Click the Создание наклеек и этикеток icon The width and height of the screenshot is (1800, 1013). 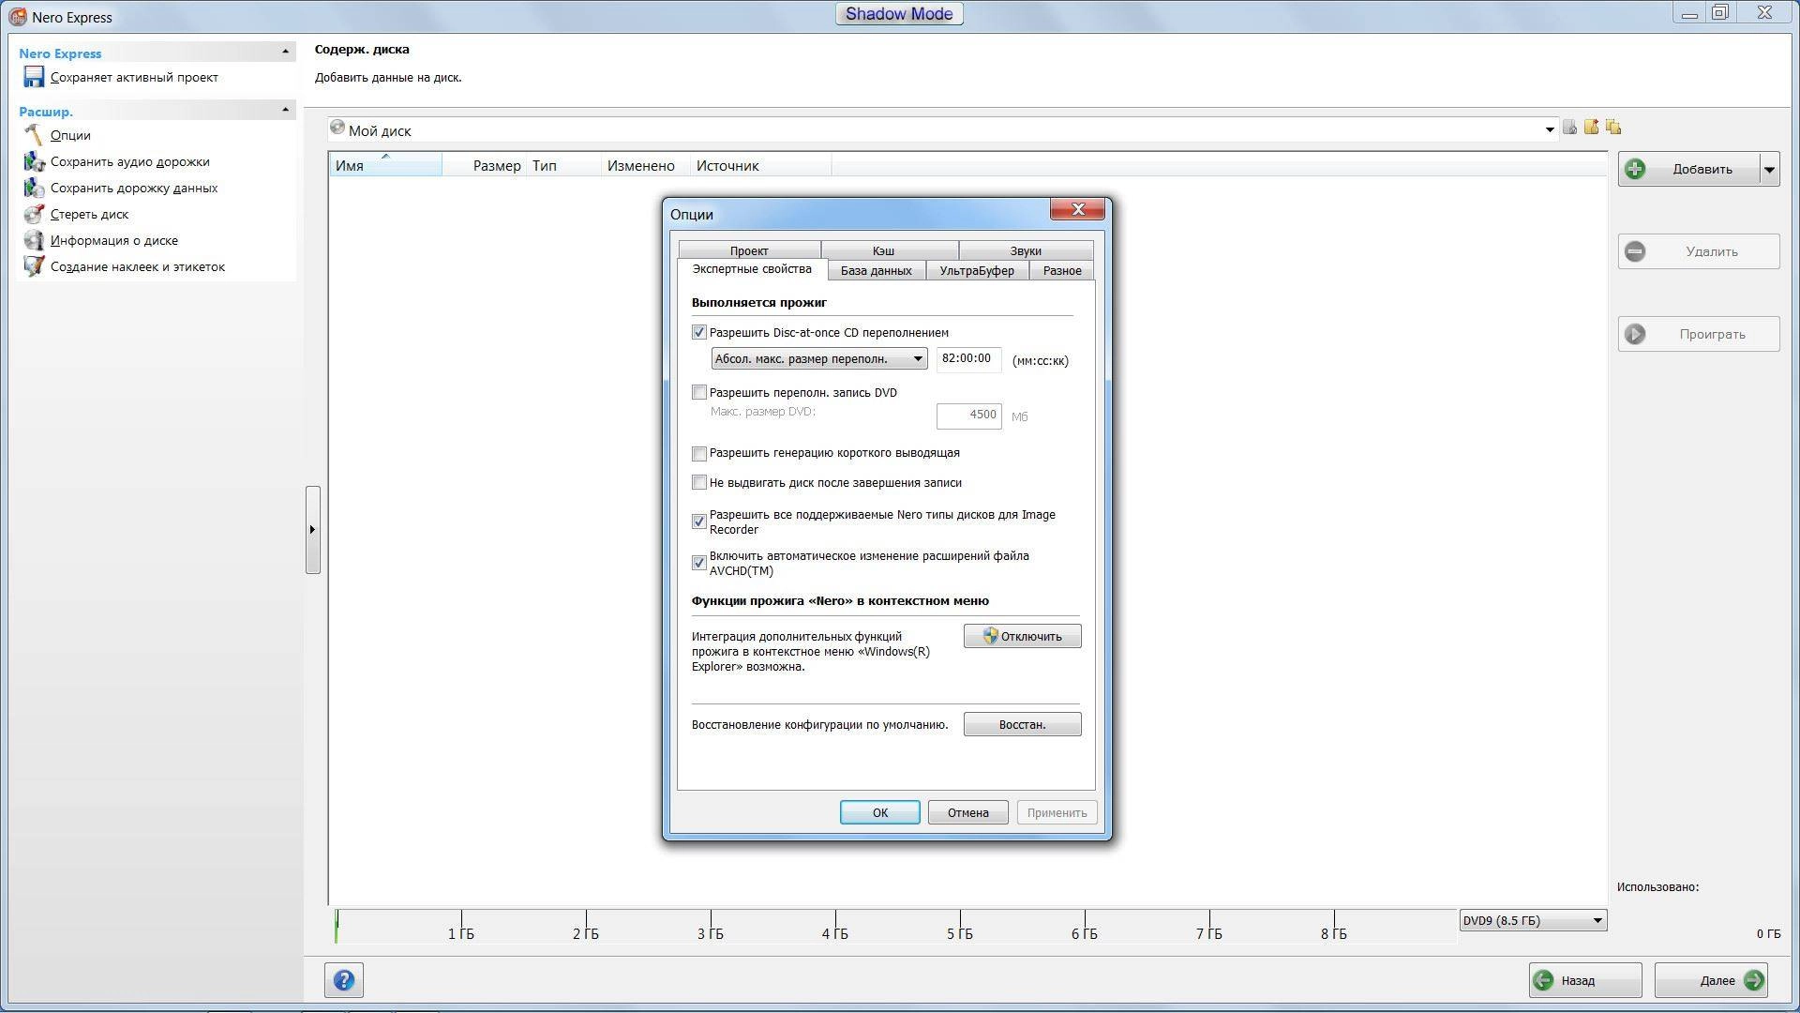(34, 266)
